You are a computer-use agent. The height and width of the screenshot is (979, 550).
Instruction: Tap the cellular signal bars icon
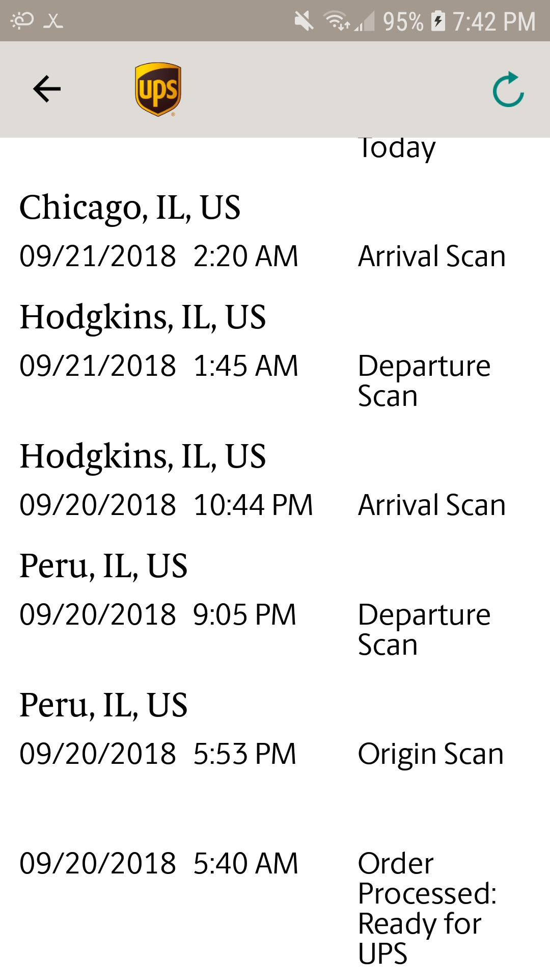click(x=365, y=21)
